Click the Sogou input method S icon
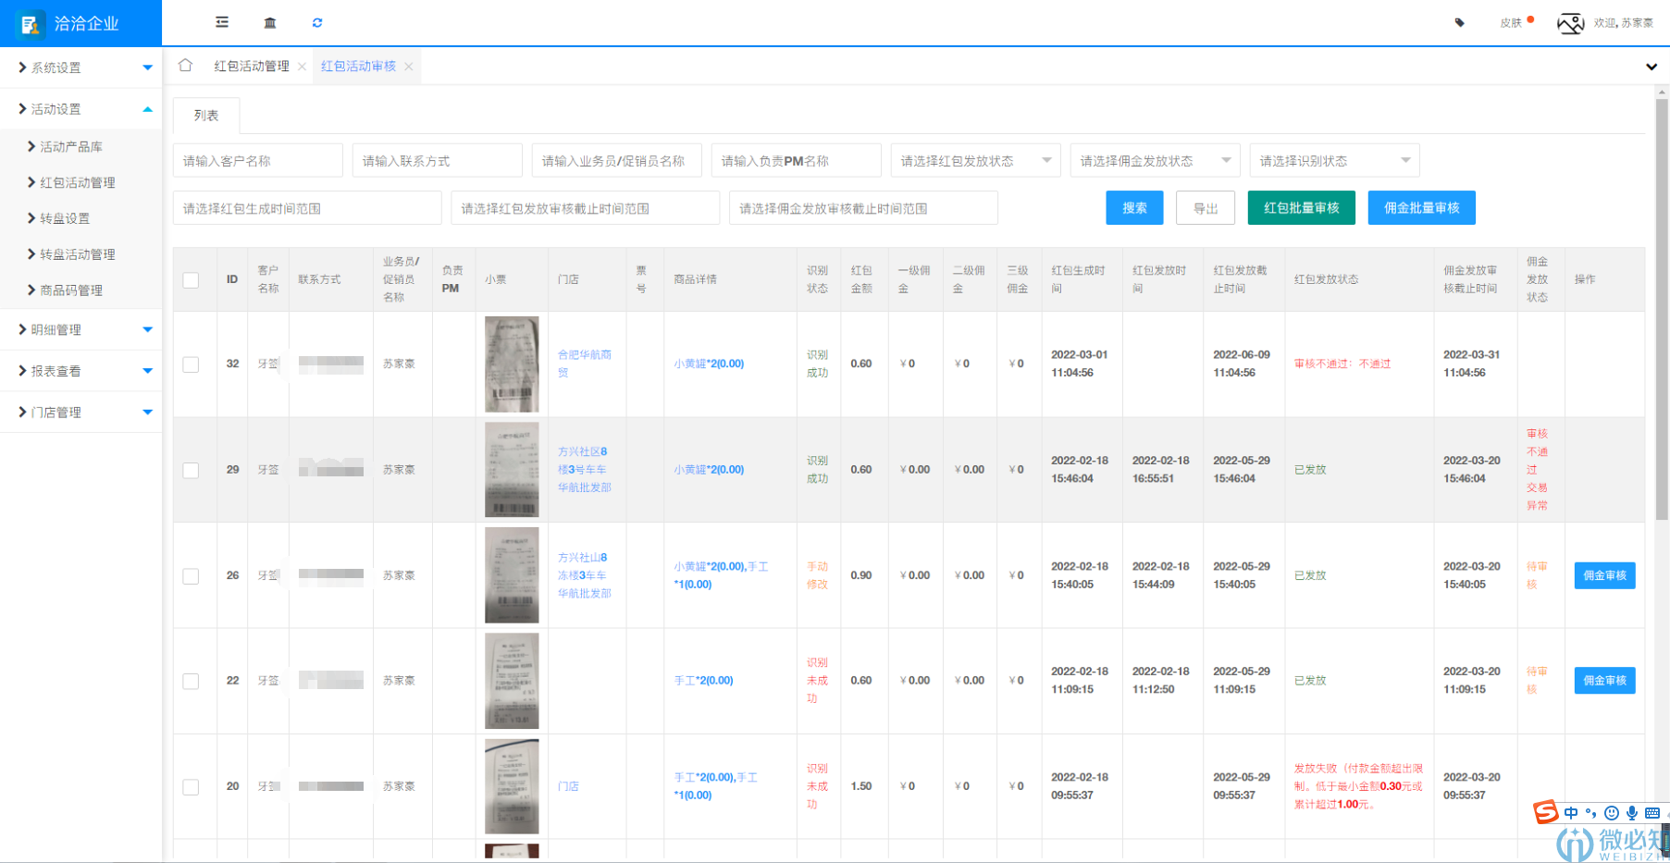This screenshot has width=1670, height=863. [x=1545, y=812]
